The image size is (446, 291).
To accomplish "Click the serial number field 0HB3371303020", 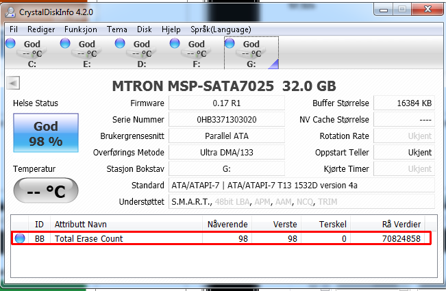I will tap(227, 119).
